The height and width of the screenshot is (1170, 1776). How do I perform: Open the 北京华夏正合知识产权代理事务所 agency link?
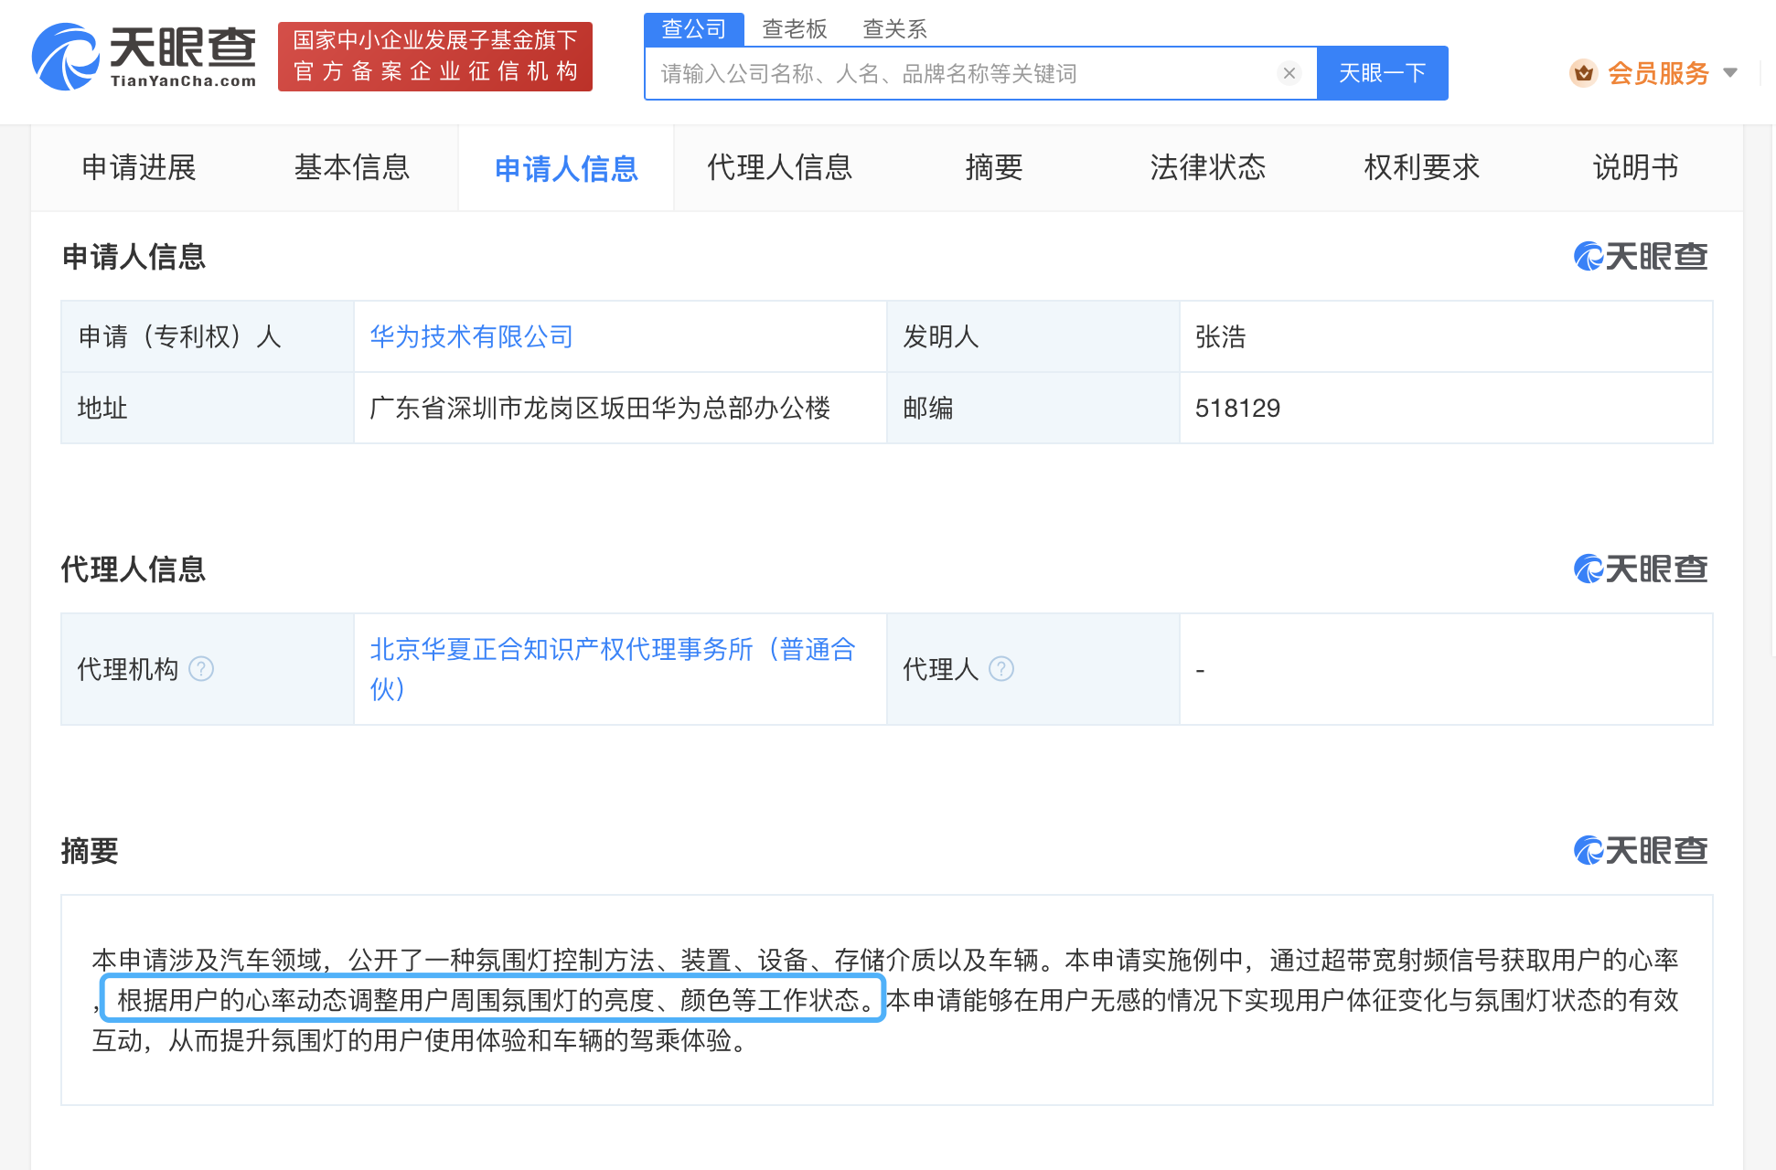pos(613,650)
